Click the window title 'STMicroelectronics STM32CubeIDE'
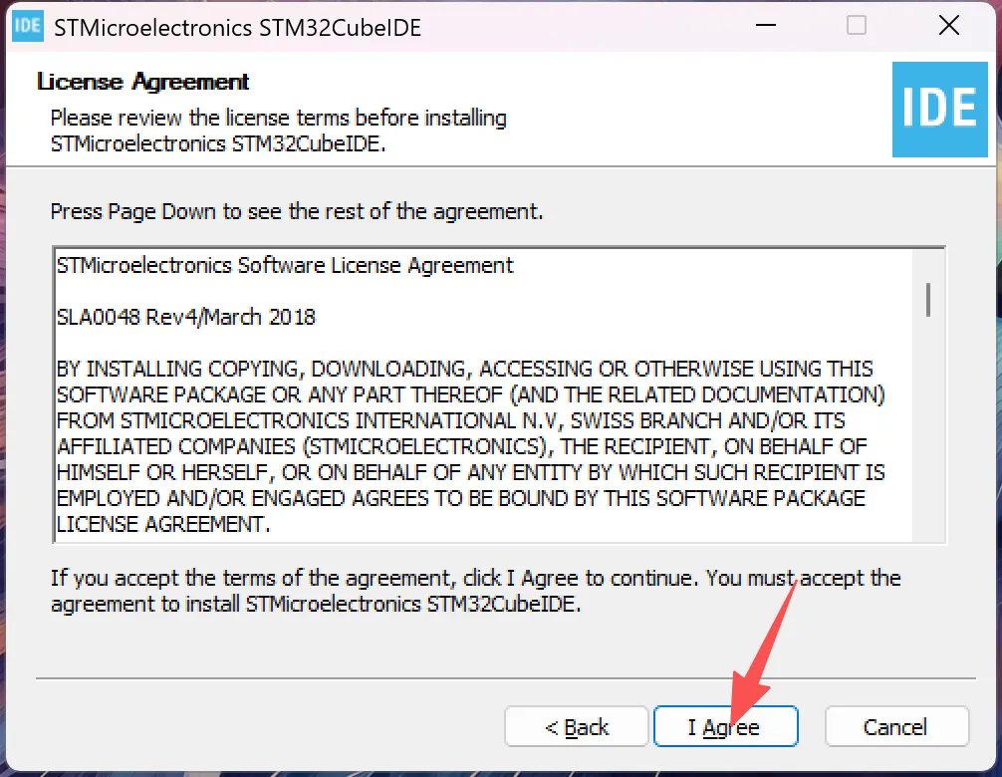This screenshot has width=1002, height=777. [x=238, y=28]
